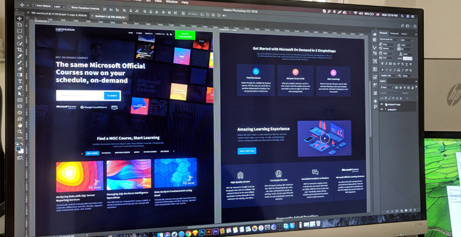This screenshot has height=237, width=461.
Task: Select the Brush tool
Action: [20, 62]
